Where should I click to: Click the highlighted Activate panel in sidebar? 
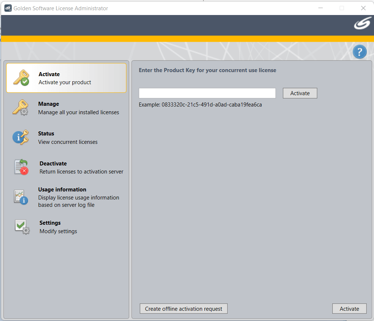click(66, 78)
